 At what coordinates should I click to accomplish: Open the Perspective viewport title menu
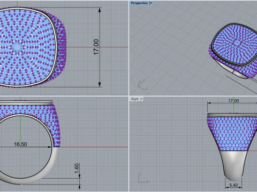(139, 3)
